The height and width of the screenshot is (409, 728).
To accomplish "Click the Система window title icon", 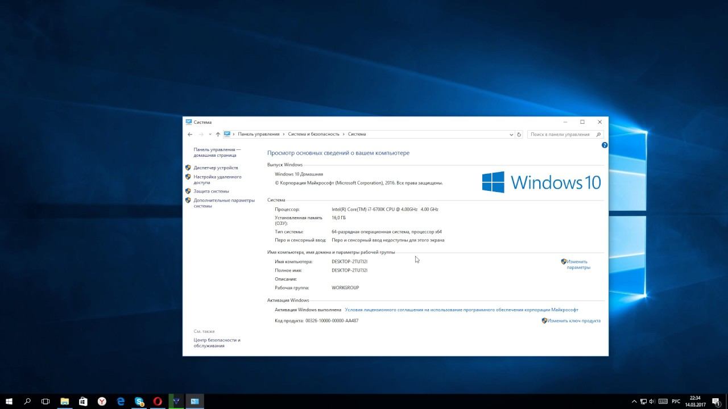I will pos(188,122).
